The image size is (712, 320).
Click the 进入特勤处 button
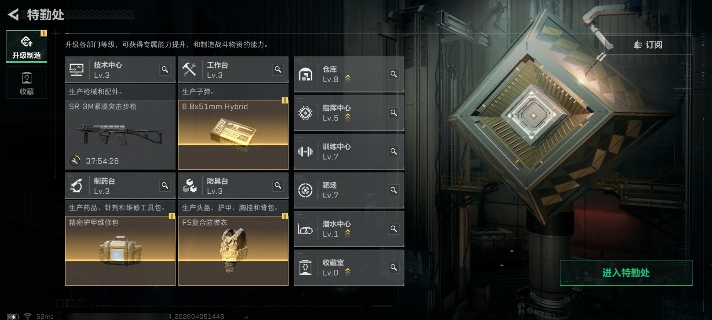pos(626,272)
